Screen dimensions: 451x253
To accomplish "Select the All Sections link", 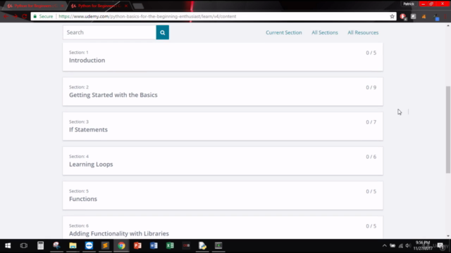I will point(325,32).
